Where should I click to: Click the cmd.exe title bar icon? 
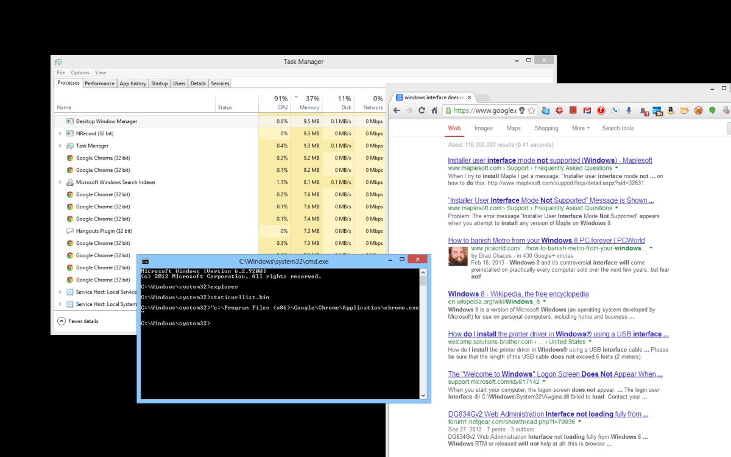point(145,261)
